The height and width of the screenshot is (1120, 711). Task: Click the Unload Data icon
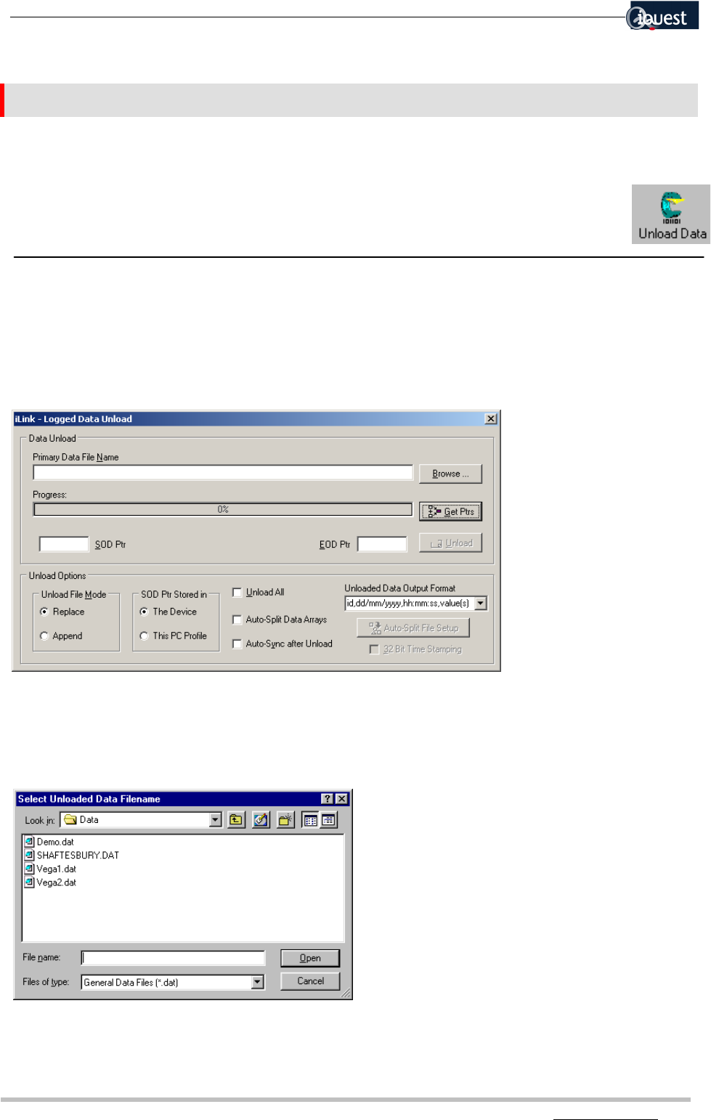[671, 214]
